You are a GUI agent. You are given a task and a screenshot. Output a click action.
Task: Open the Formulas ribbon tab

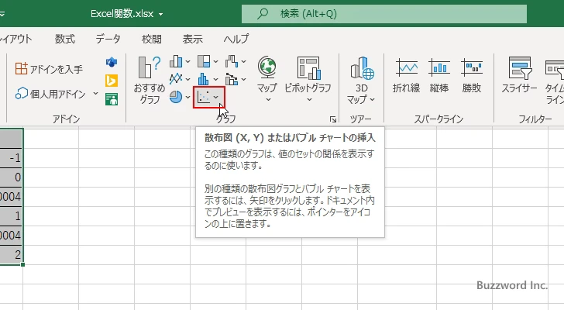[x=65, y=39]
